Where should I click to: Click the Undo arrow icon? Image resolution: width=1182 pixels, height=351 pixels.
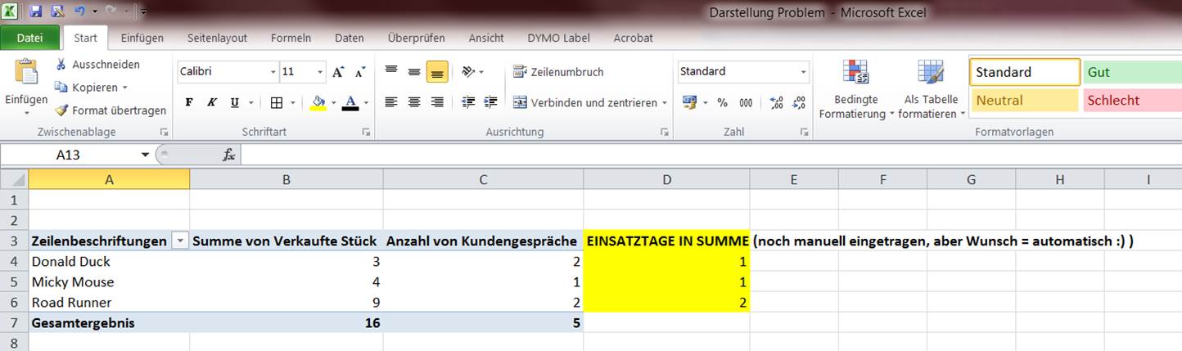79,11
